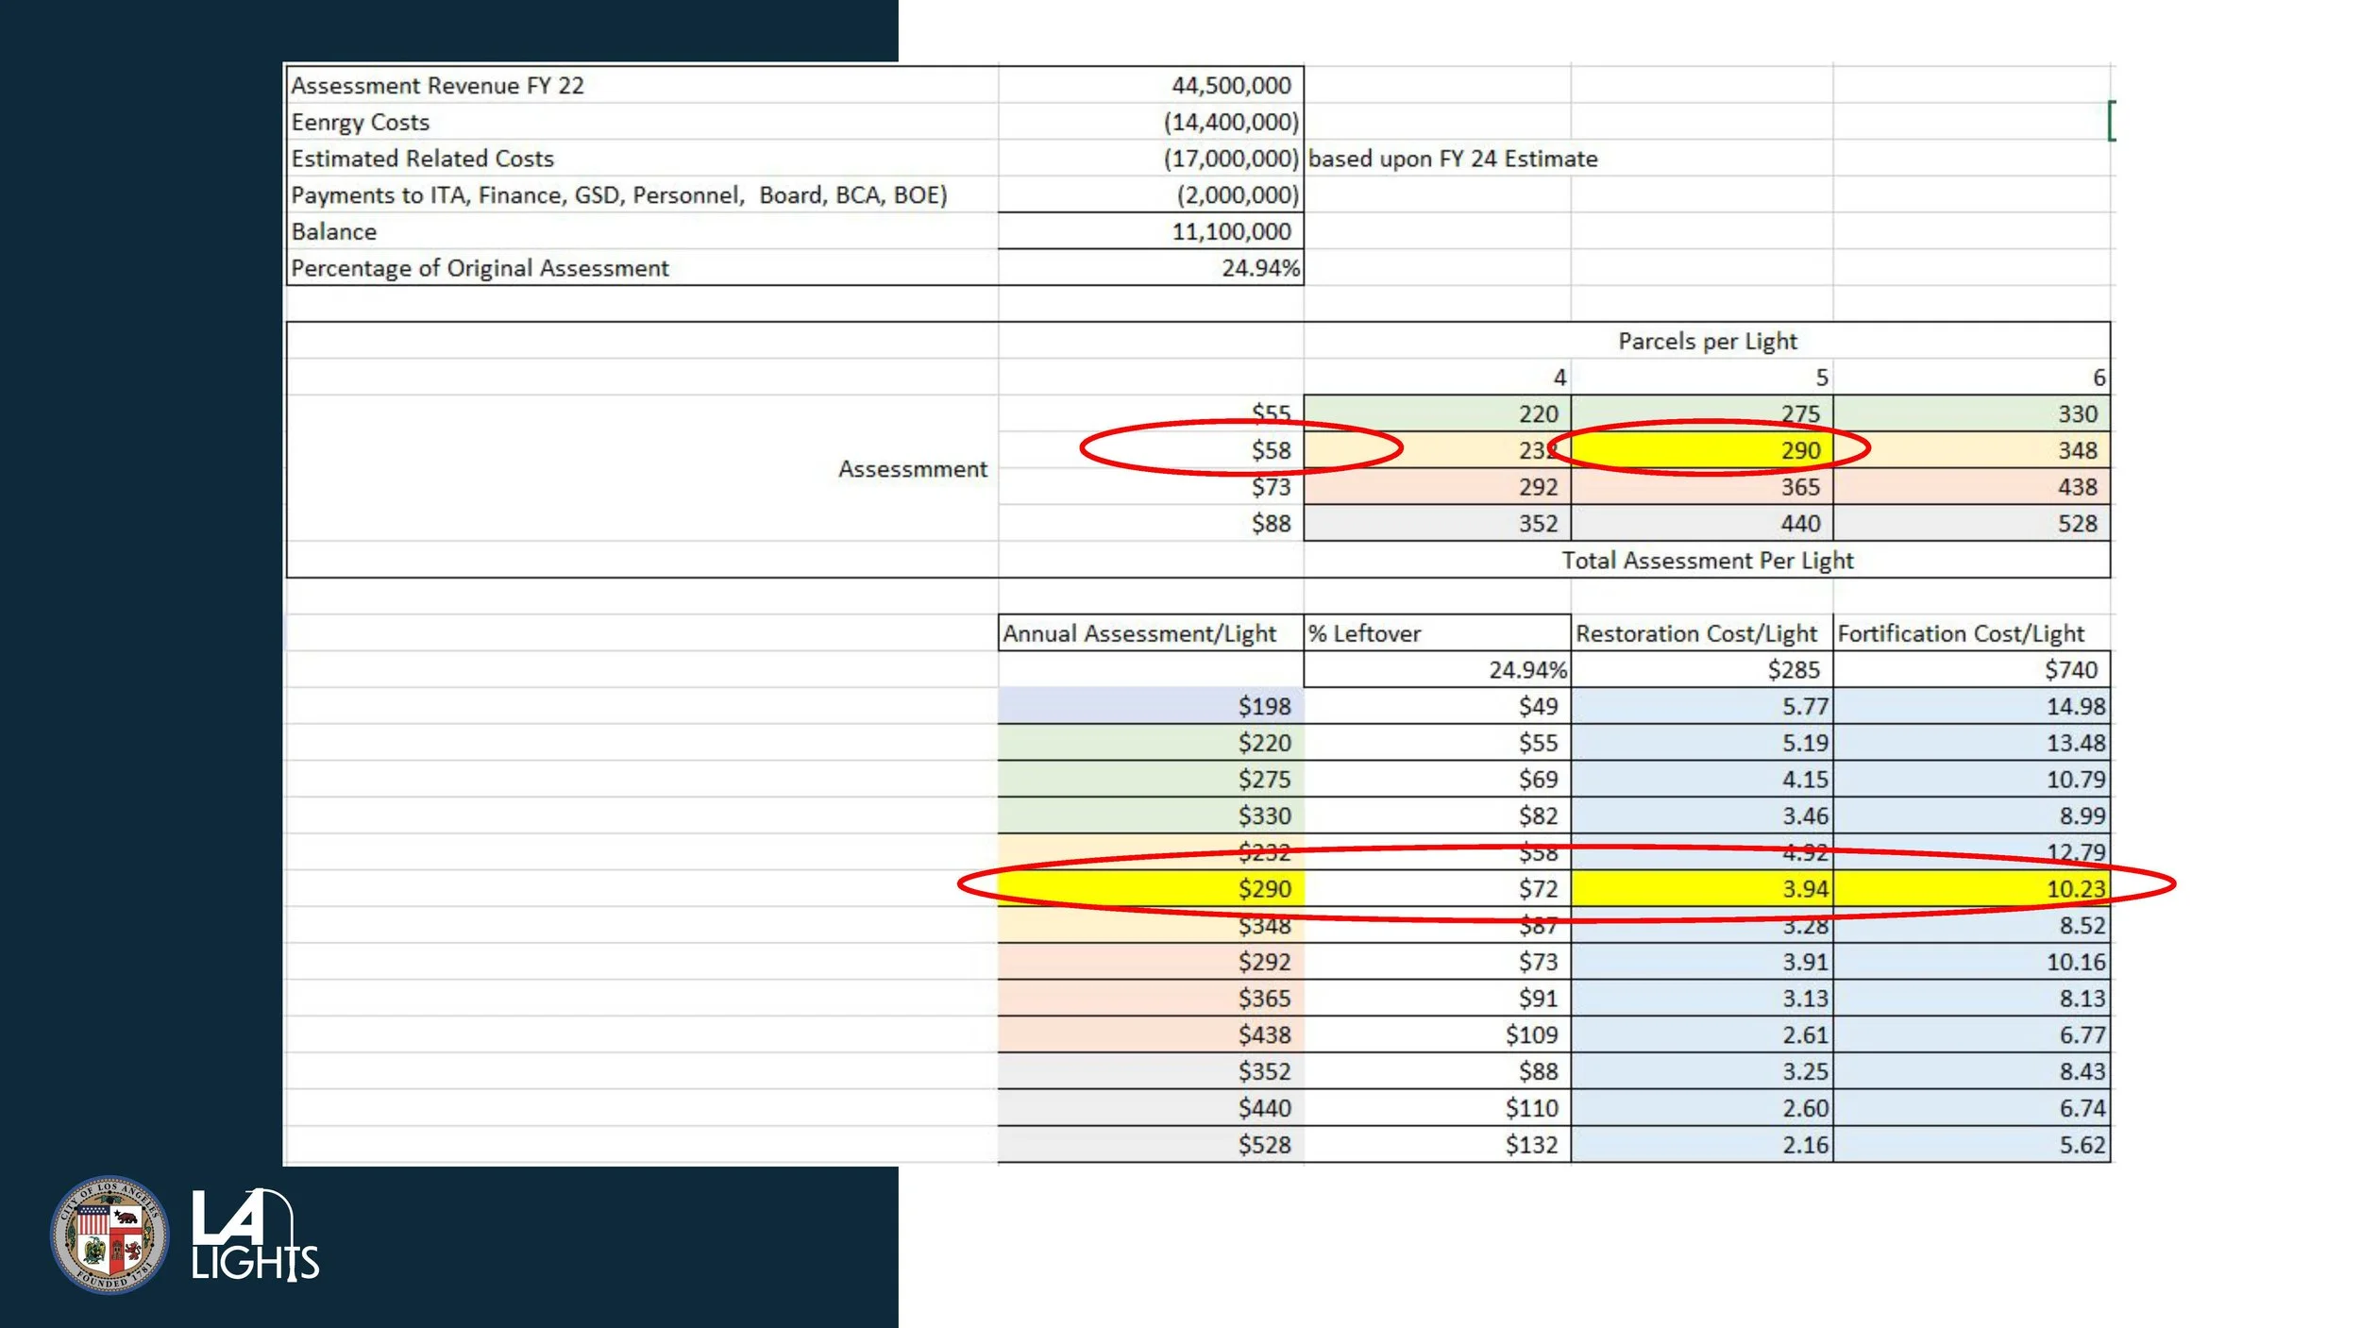Select the $438 annual assessment cell
2360x1328 pixels.
[1151, 1034]
